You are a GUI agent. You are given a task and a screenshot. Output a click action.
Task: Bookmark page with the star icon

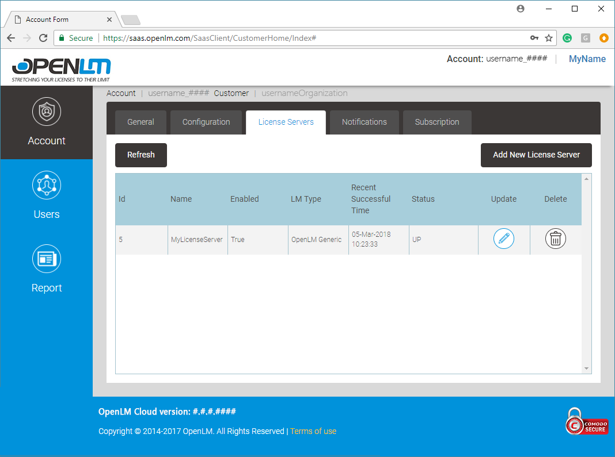549,38
